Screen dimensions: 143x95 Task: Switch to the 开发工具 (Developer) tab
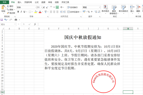click(65, 2)
